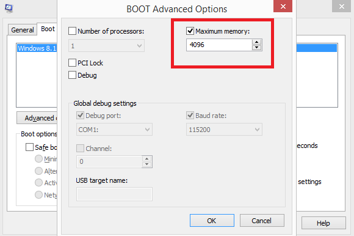Open the Number of processors dropdown
The image size is (354, 236).
(106, 46)
